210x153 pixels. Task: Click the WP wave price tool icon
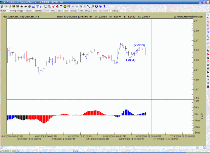(37, 6)
